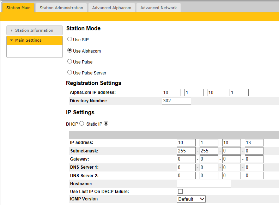Switch to the Station Administration tab
279x205 pixels.
[61, 8]
